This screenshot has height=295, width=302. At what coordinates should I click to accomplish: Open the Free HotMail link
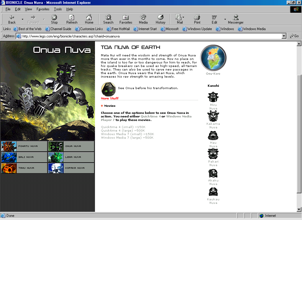[118, 29]
